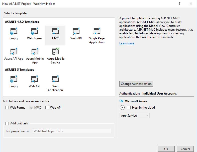Click the Test project name field

point(72,131)
